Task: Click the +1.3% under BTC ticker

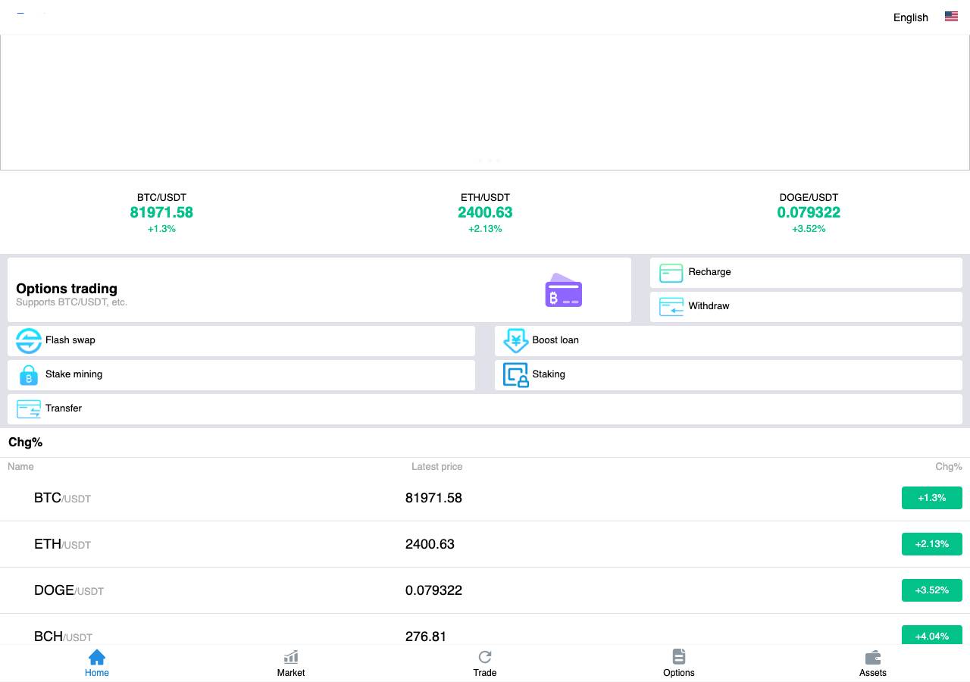Action: [161, 229]
